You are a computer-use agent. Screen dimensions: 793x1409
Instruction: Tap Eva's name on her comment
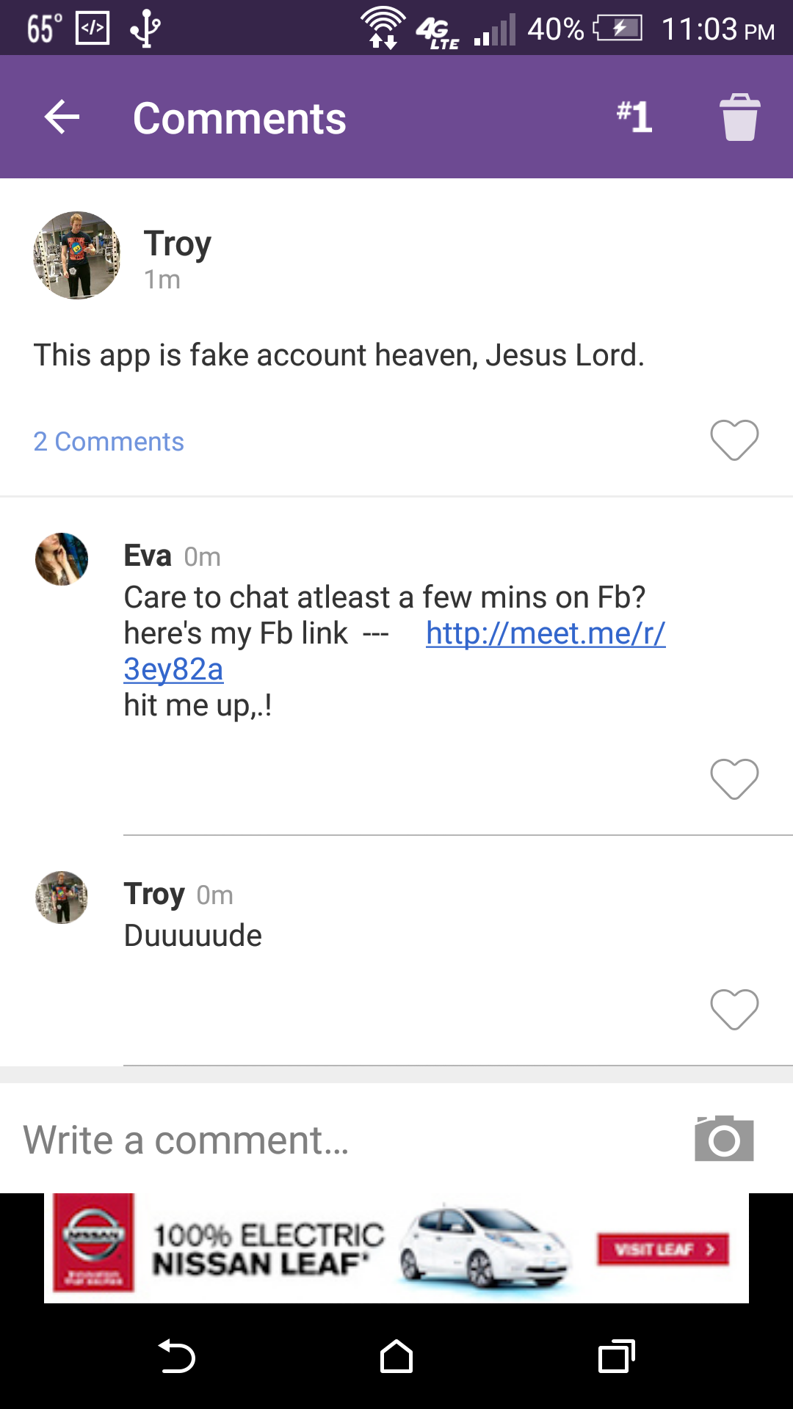[x=148, y=556]
